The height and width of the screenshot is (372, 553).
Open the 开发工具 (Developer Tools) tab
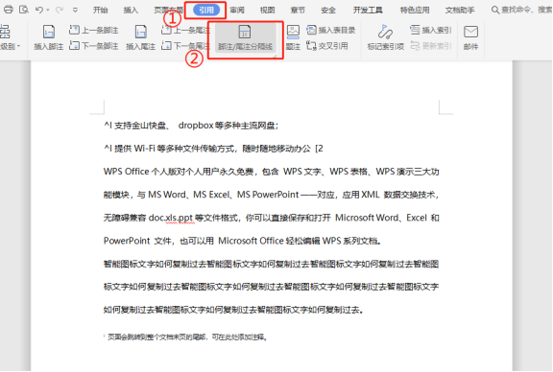[368, 11]
